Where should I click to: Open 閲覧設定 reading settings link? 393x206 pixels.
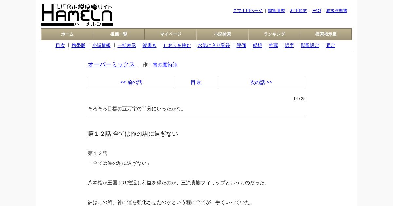[x=310, y=46]
